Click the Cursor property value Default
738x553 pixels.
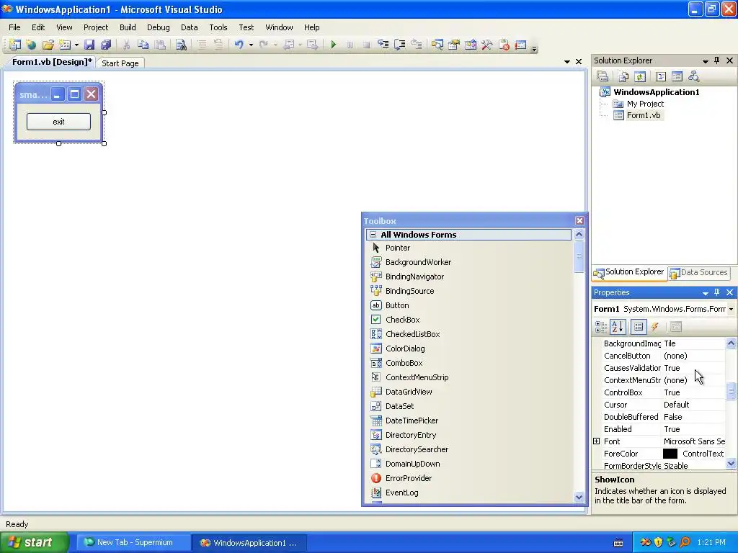[676, 405]
